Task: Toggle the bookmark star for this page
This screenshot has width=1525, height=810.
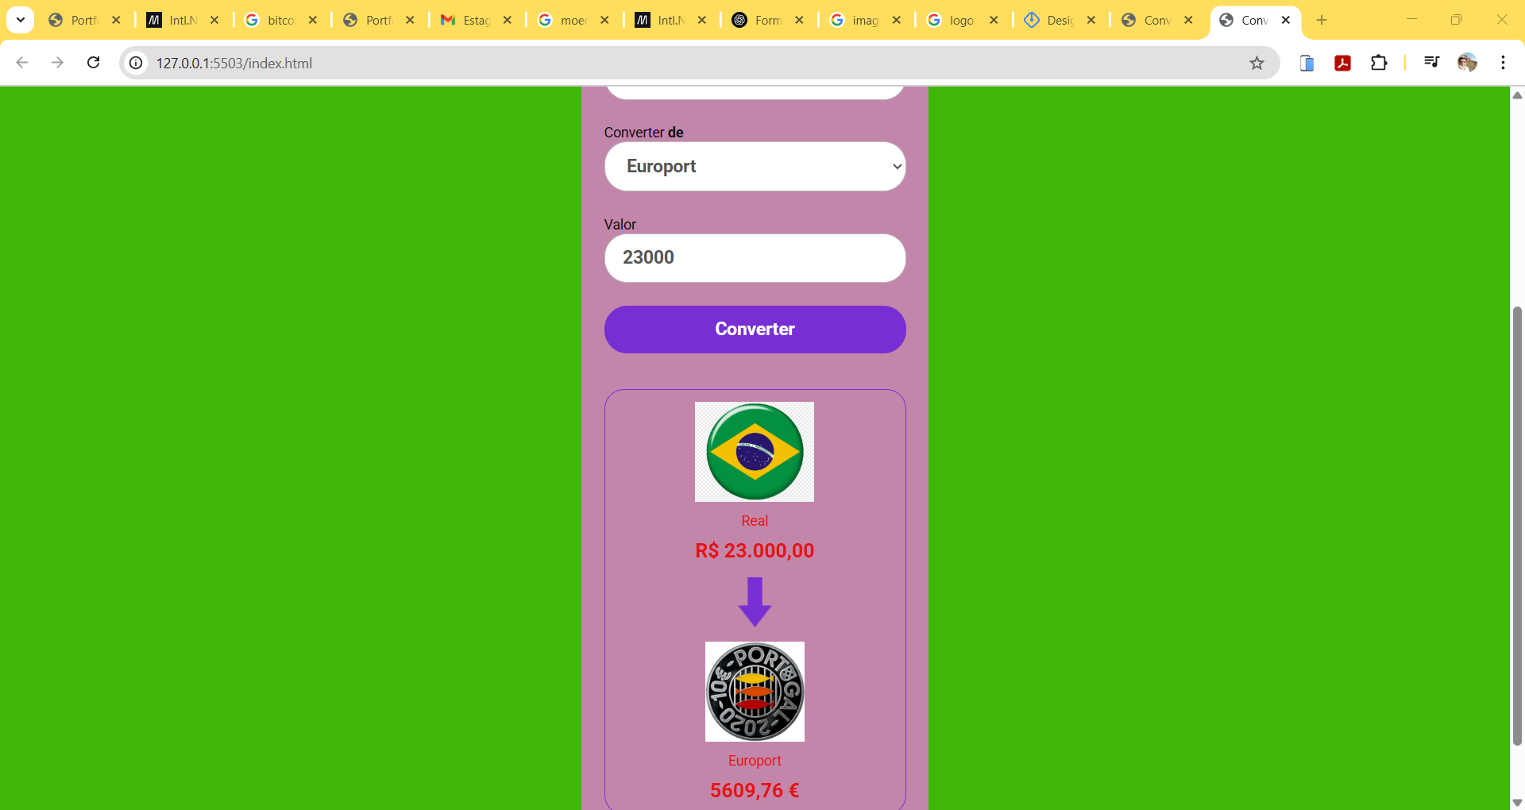Action: point(1257,63)
